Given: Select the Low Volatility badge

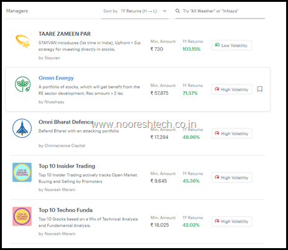Looking at the screenshot, I should [x=232, y=45].
